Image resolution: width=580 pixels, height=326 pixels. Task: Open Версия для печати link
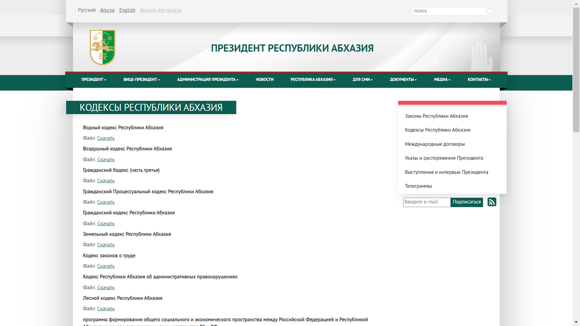coord(160,10)
